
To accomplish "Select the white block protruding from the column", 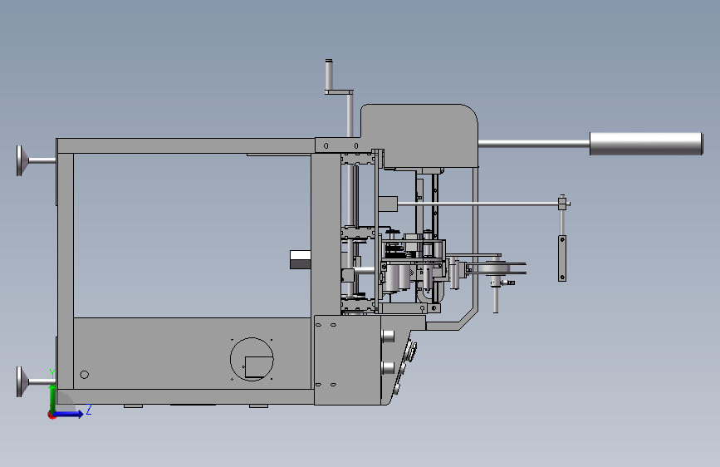I will (301, 260).
